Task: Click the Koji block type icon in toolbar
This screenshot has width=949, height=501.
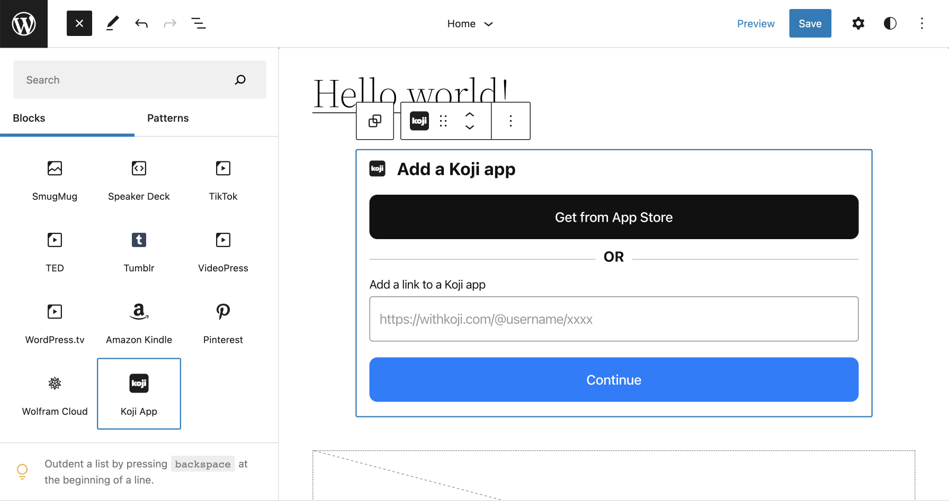Action: [419, 121]
